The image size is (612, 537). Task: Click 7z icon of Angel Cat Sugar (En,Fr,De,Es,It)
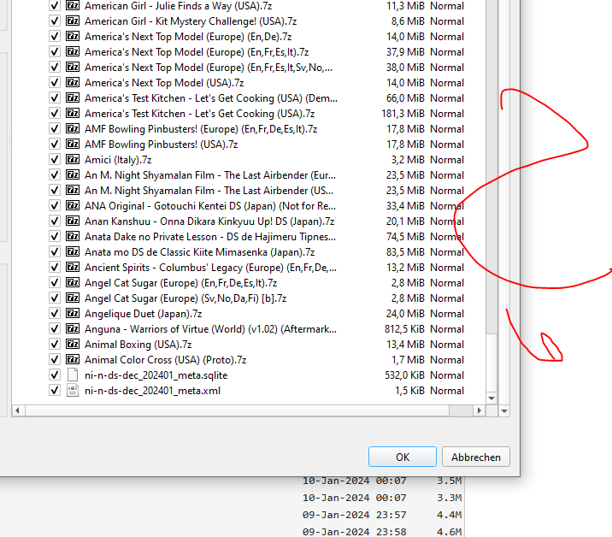73,282
